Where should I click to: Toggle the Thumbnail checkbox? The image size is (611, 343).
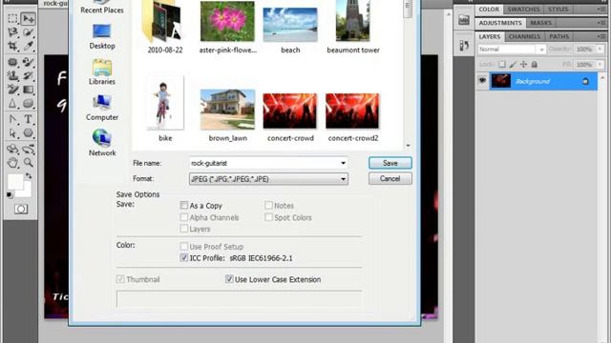tap(120, 279)
